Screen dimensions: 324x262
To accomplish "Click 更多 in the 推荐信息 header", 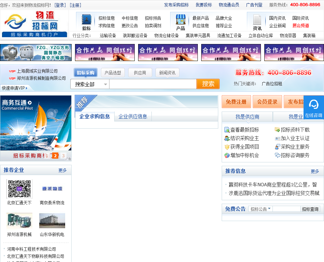I will (x=315, y=171).
